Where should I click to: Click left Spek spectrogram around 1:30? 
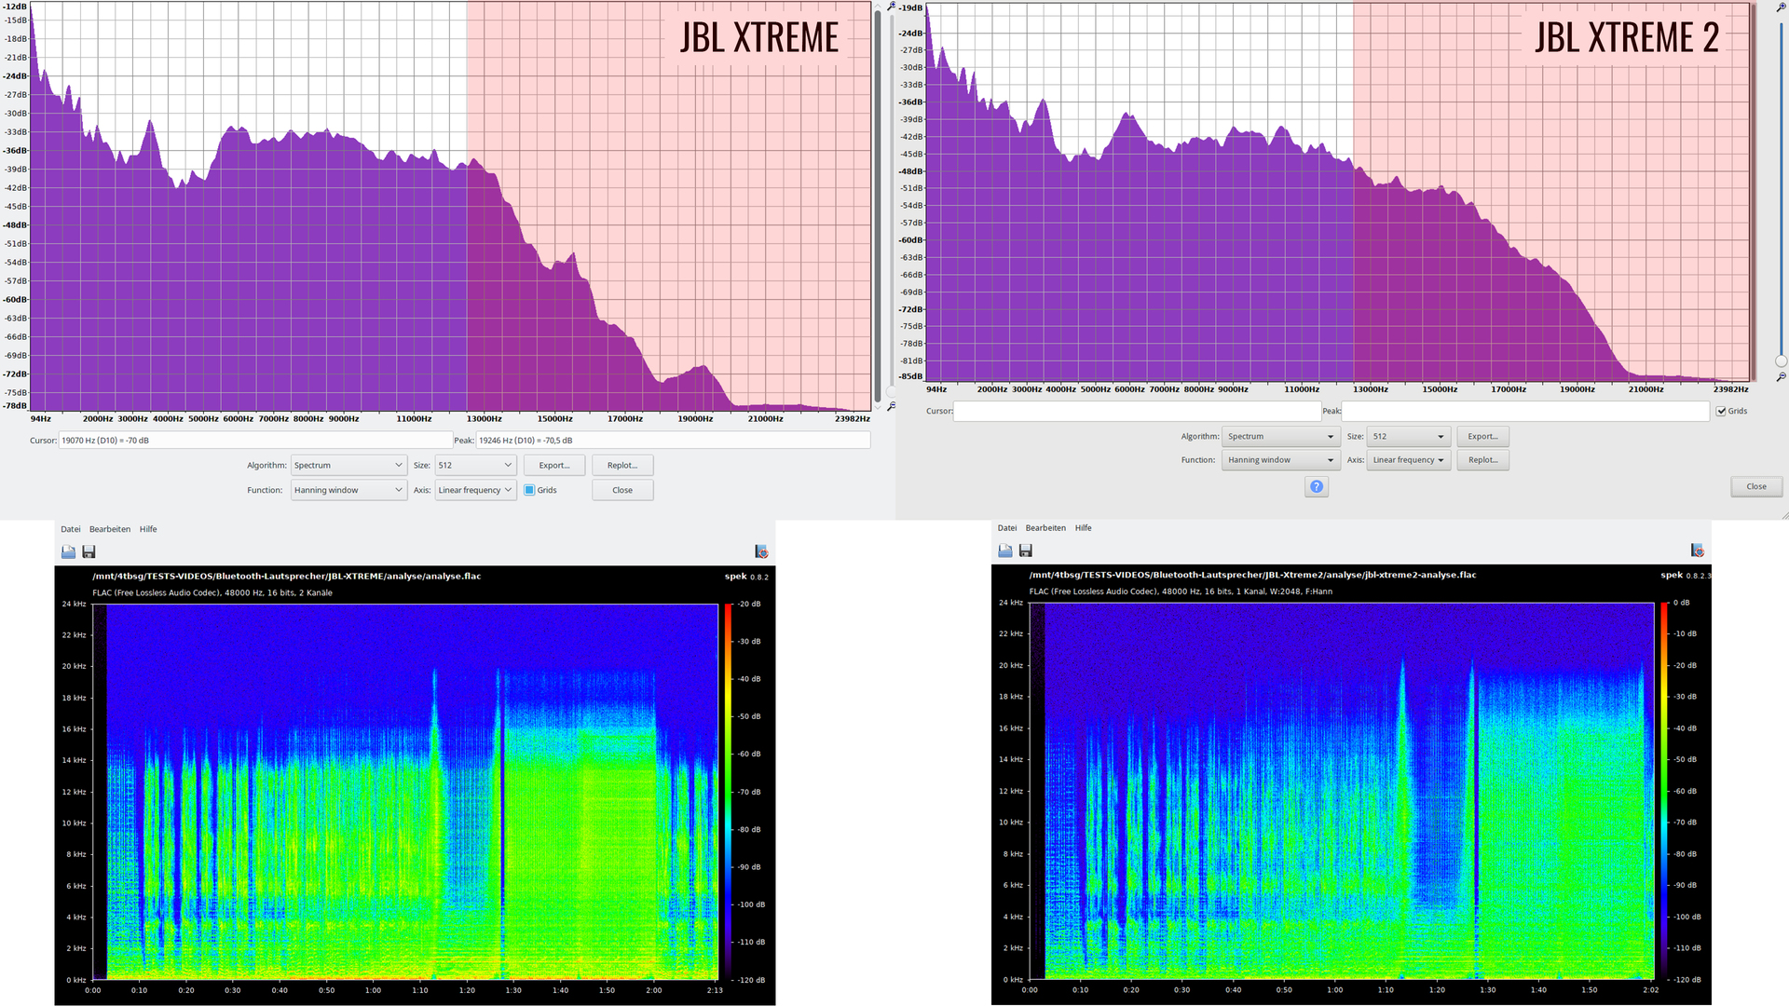[512, 792]
